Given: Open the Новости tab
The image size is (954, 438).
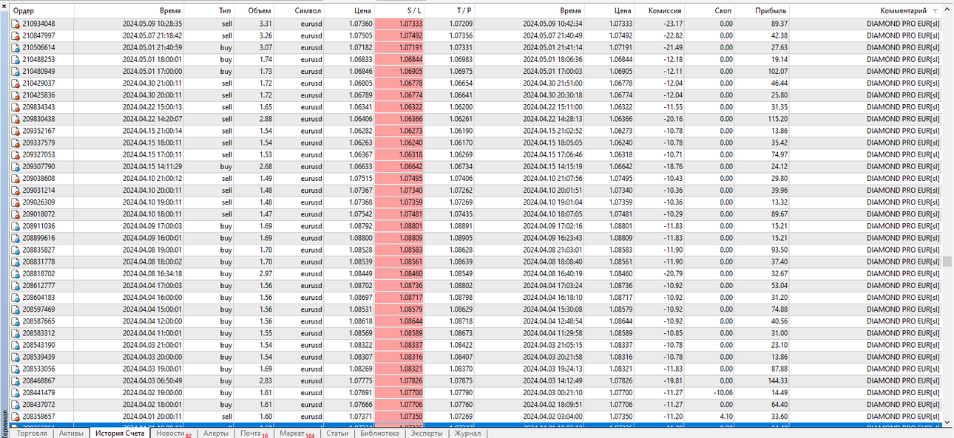Looking at the screenshot, I should 174,434.
